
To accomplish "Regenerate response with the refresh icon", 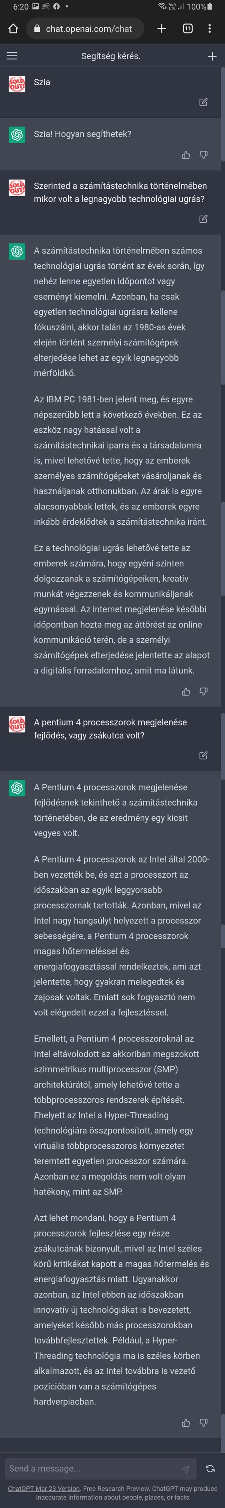I will [x=210, y=1469].
